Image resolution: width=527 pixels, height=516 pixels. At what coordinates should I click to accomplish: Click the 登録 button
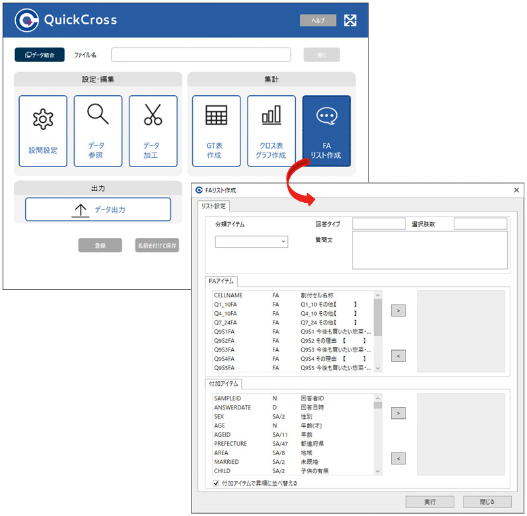(100, 245)
